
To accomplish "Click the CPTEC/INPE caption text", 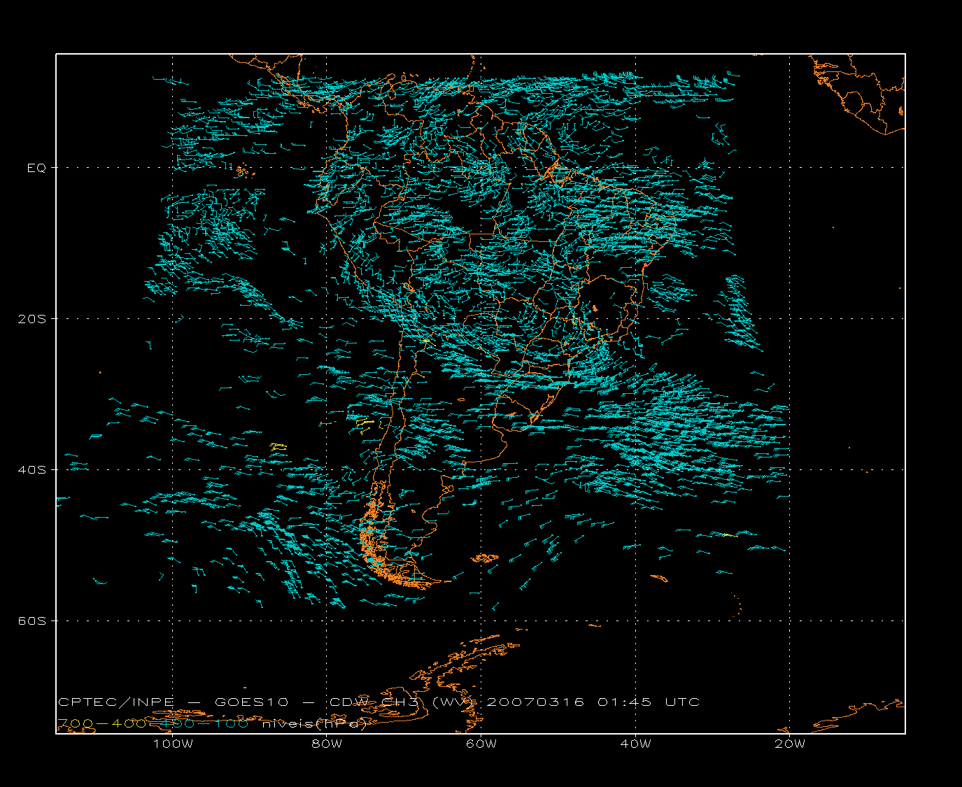I will click(116, 702).
